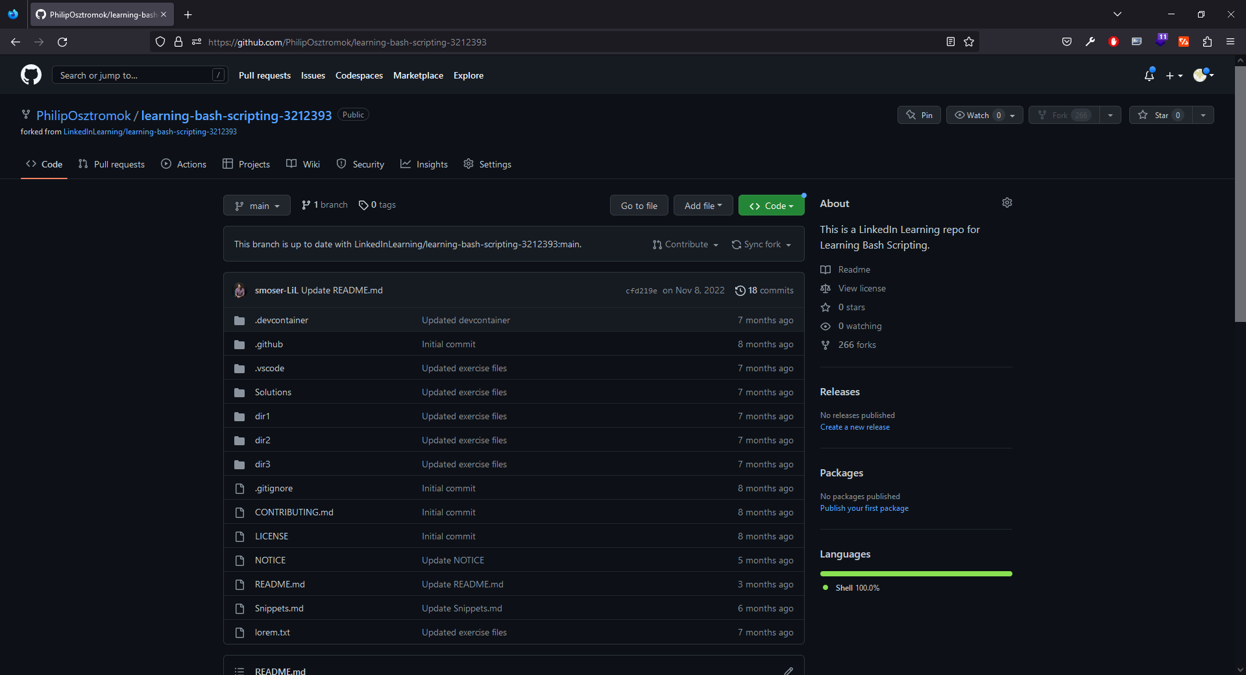The image size is (1246, 675).
Task: Click the Firefox bookmark star icon
Action: 969,42
